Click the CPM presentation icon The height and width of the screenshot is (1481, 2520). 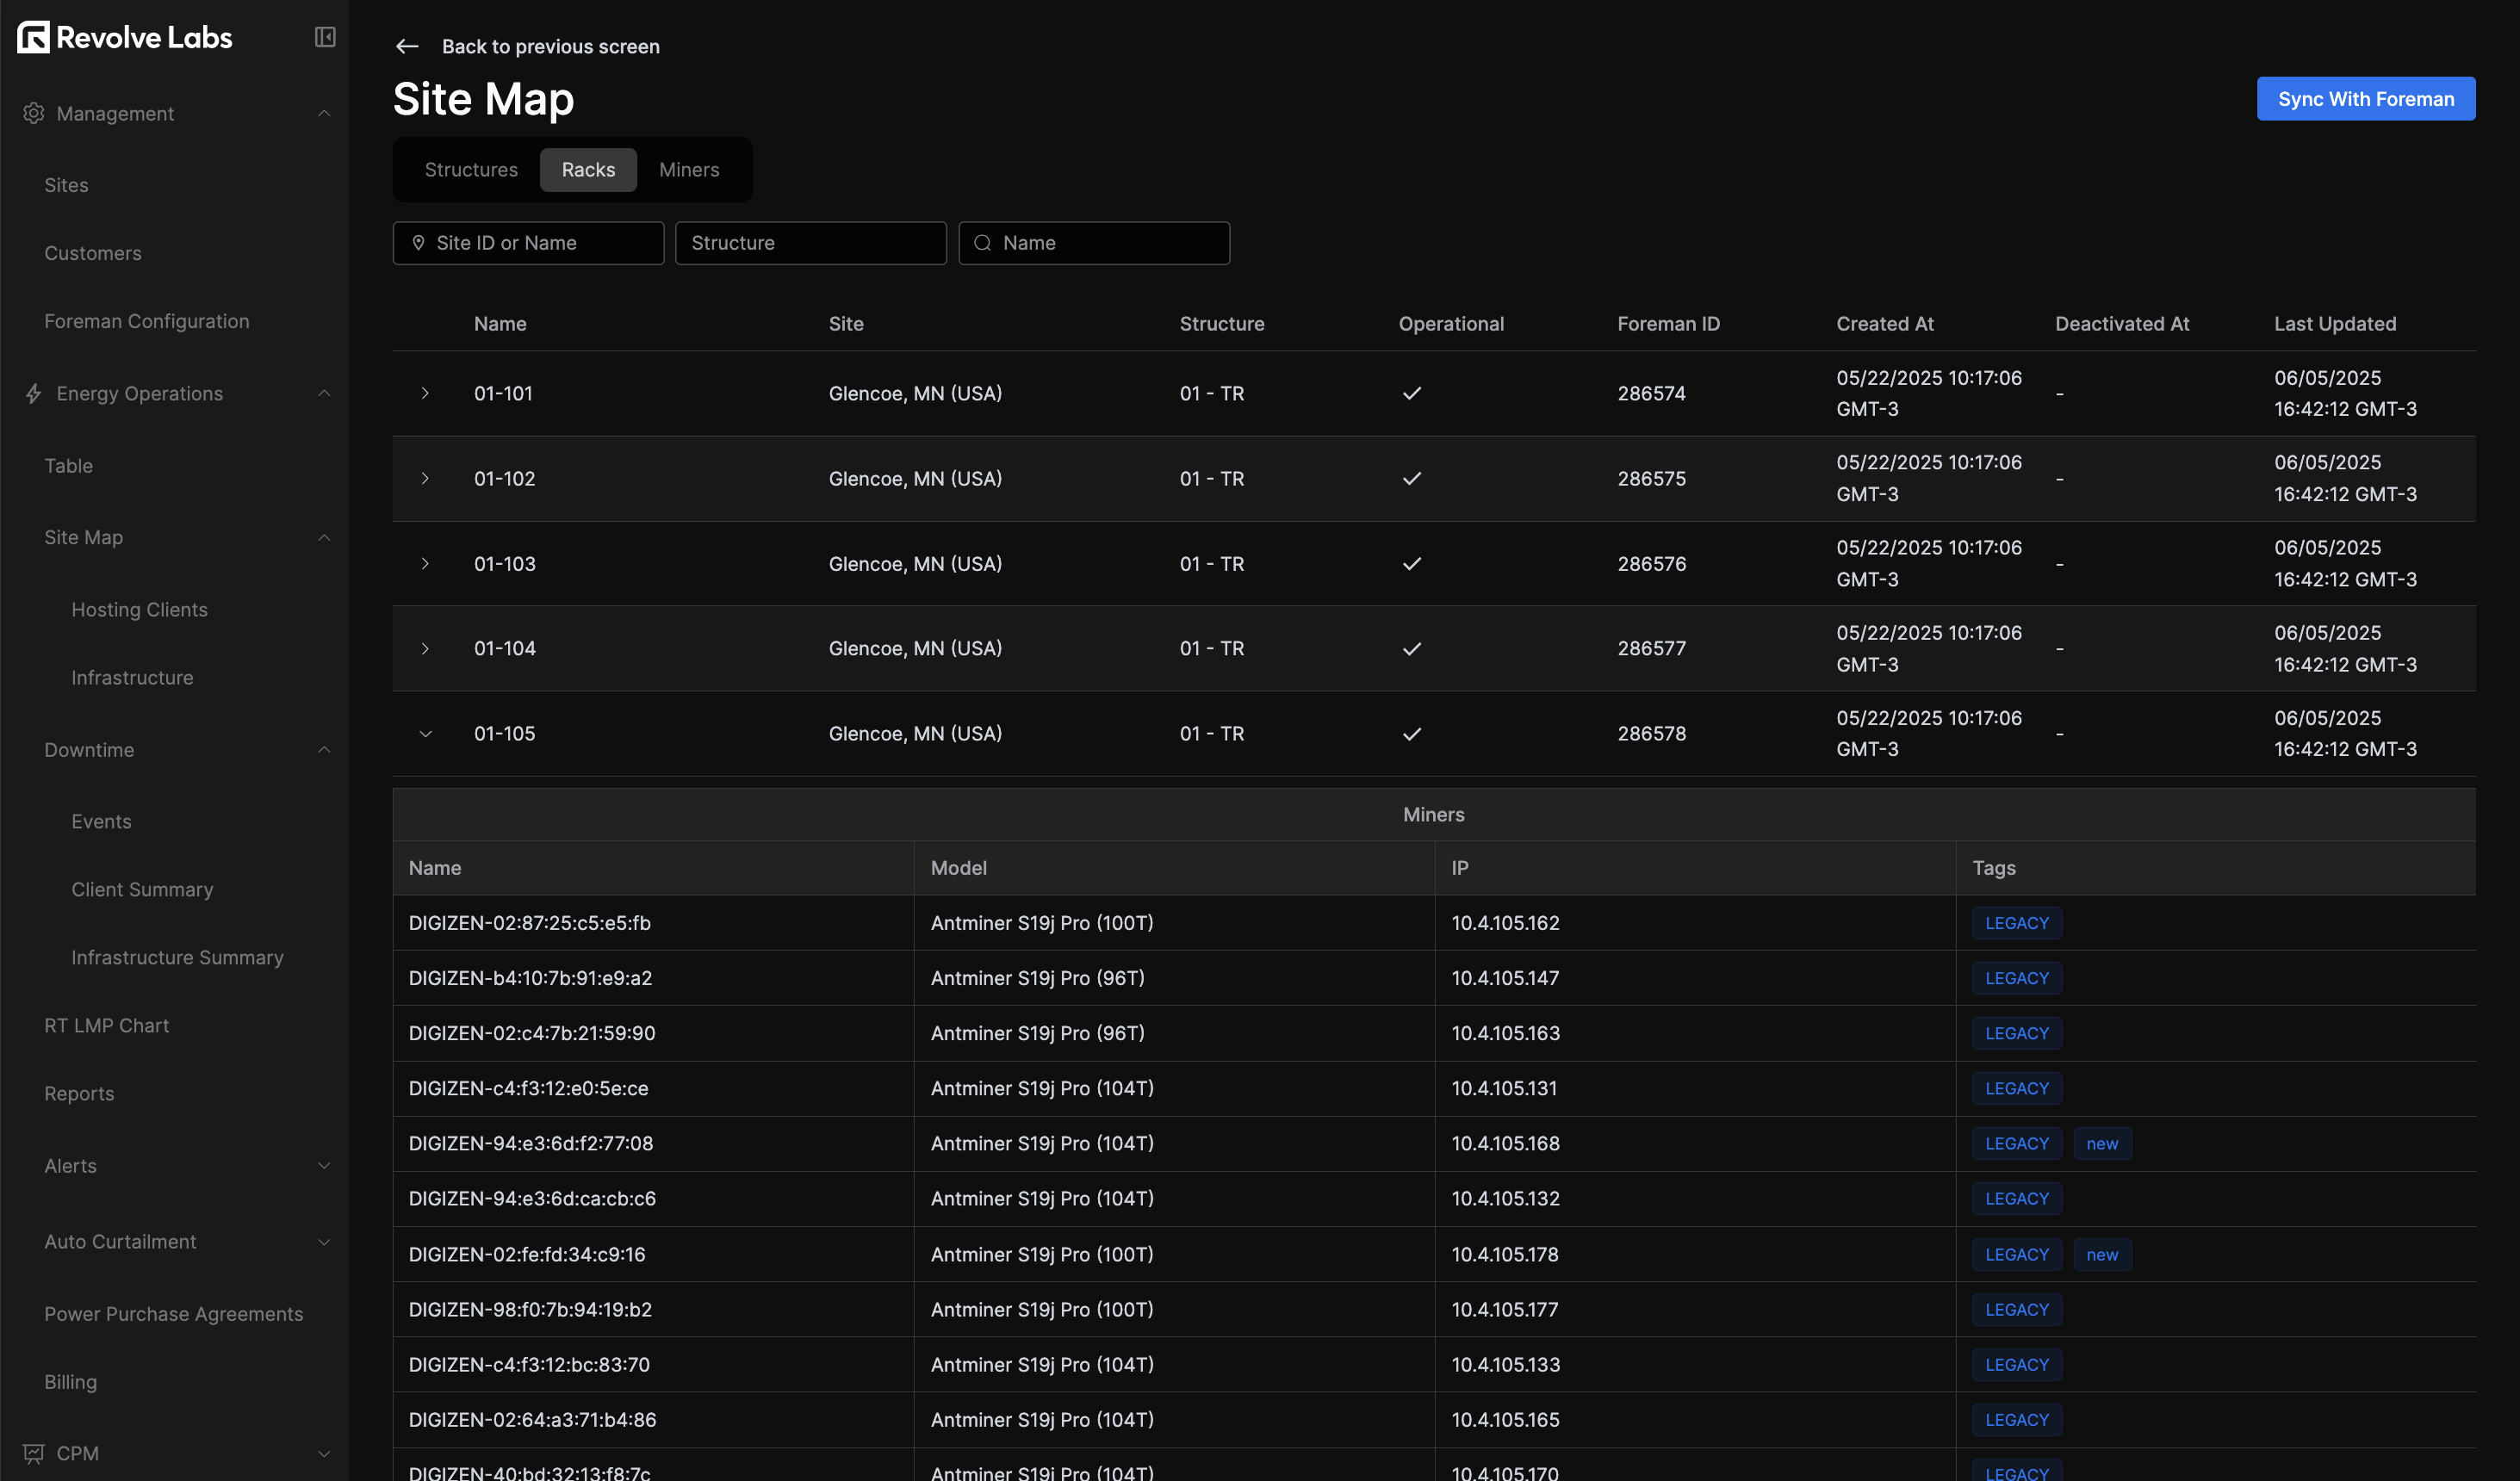[x=34, y=1453]
